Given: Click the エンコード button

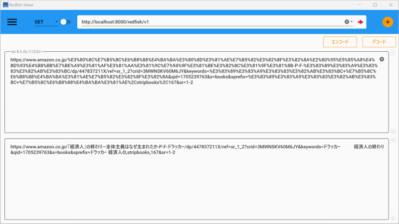Looking at the screenshot, I should tap(340, 42).
